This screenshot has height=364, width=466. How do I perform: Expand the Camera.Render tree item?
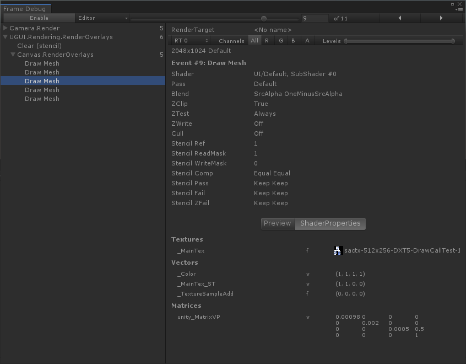6,28
